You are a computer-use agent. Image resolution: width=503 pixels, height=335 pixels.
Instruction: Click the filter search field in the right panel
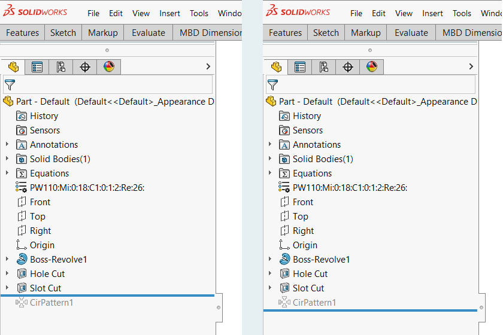[x=377, y=84]
